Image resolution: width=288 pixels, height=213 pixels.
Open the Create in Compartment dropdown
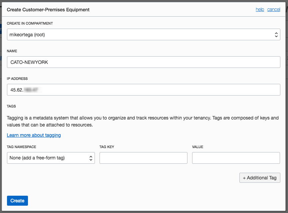pos(143,34)
